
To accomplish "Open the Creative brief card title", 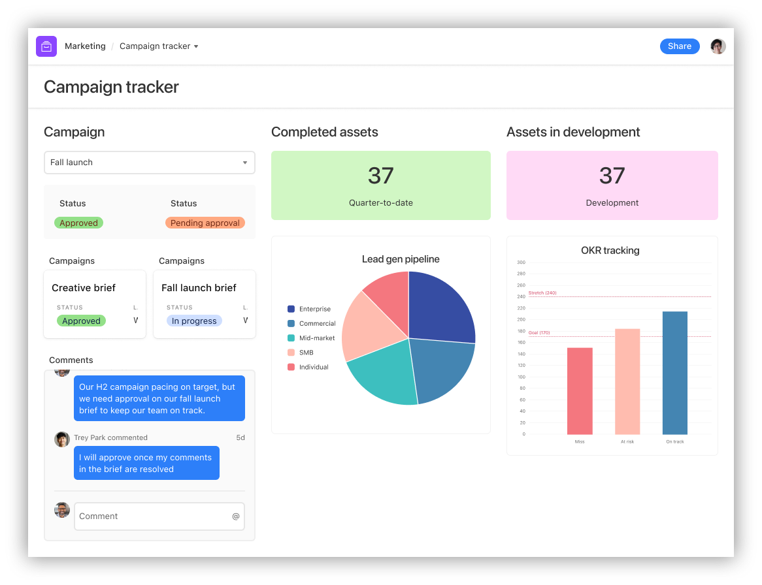I will point(84,288).
